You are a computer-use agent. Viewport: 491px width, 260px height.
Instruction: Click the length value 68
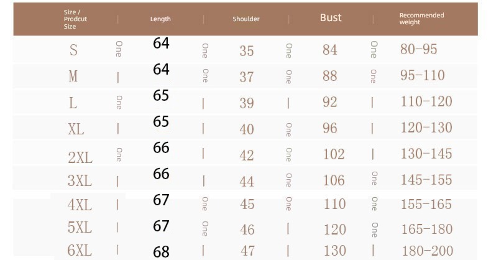tap(161, 252)
